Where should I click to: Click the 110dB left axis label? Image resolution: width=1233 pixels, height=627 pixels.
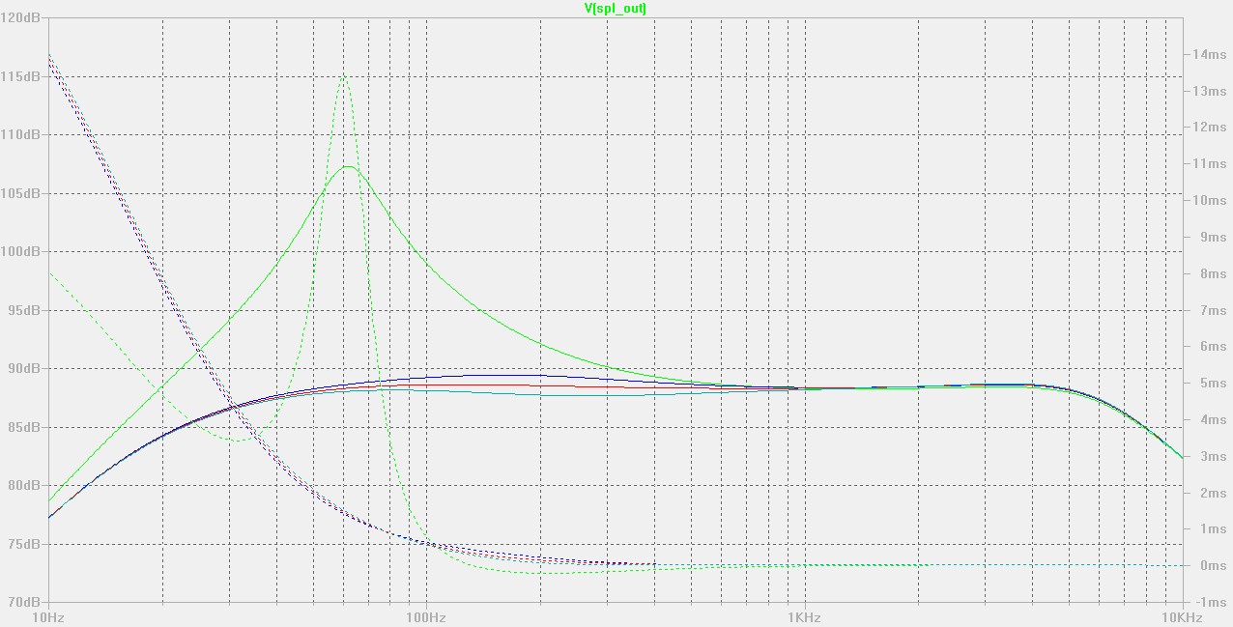point(22,134)
